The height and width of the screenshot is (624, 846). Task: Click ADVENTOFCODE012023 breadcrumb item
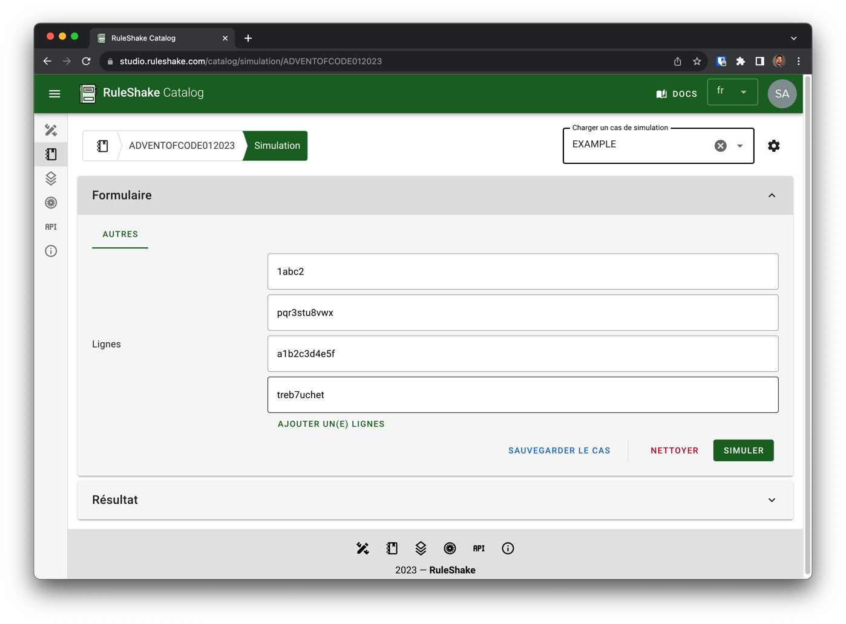(182, 146)
